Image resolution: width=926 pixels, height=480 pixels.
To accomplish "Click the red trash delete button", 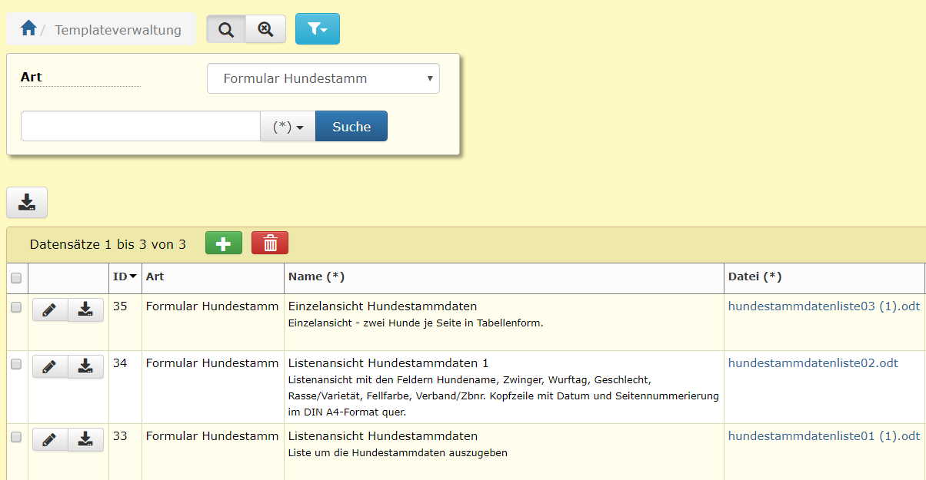I will (x=270, y=243).
